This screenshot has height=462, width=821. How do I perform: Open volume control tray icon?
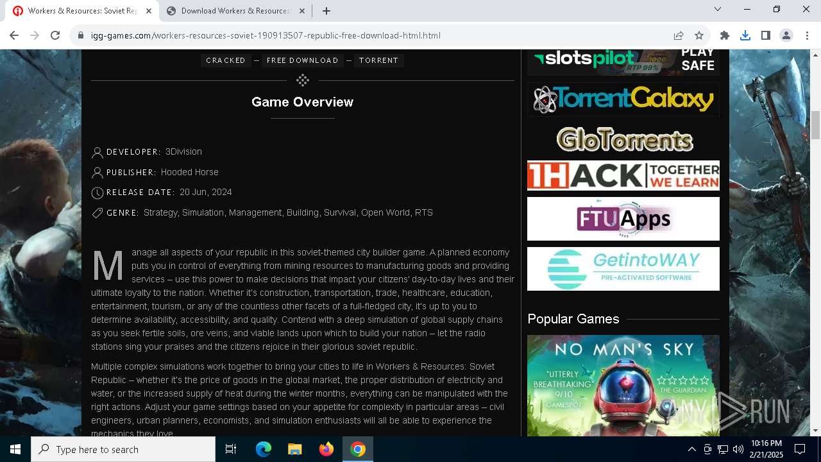[738, 449]
